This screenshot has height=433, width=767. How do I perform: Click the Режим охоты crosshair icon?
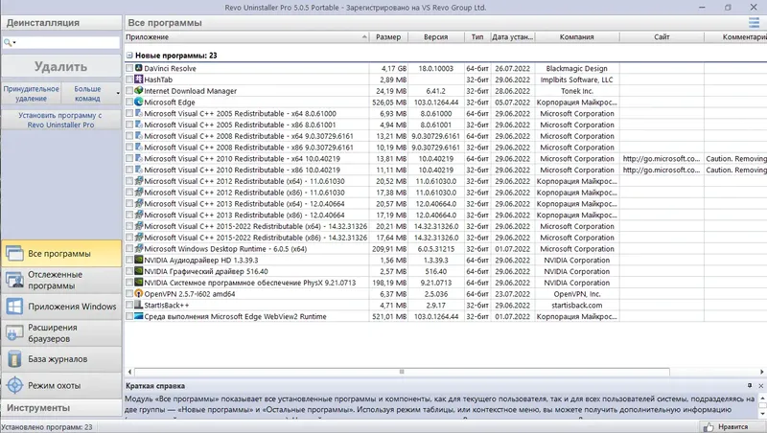coord(14,385)
